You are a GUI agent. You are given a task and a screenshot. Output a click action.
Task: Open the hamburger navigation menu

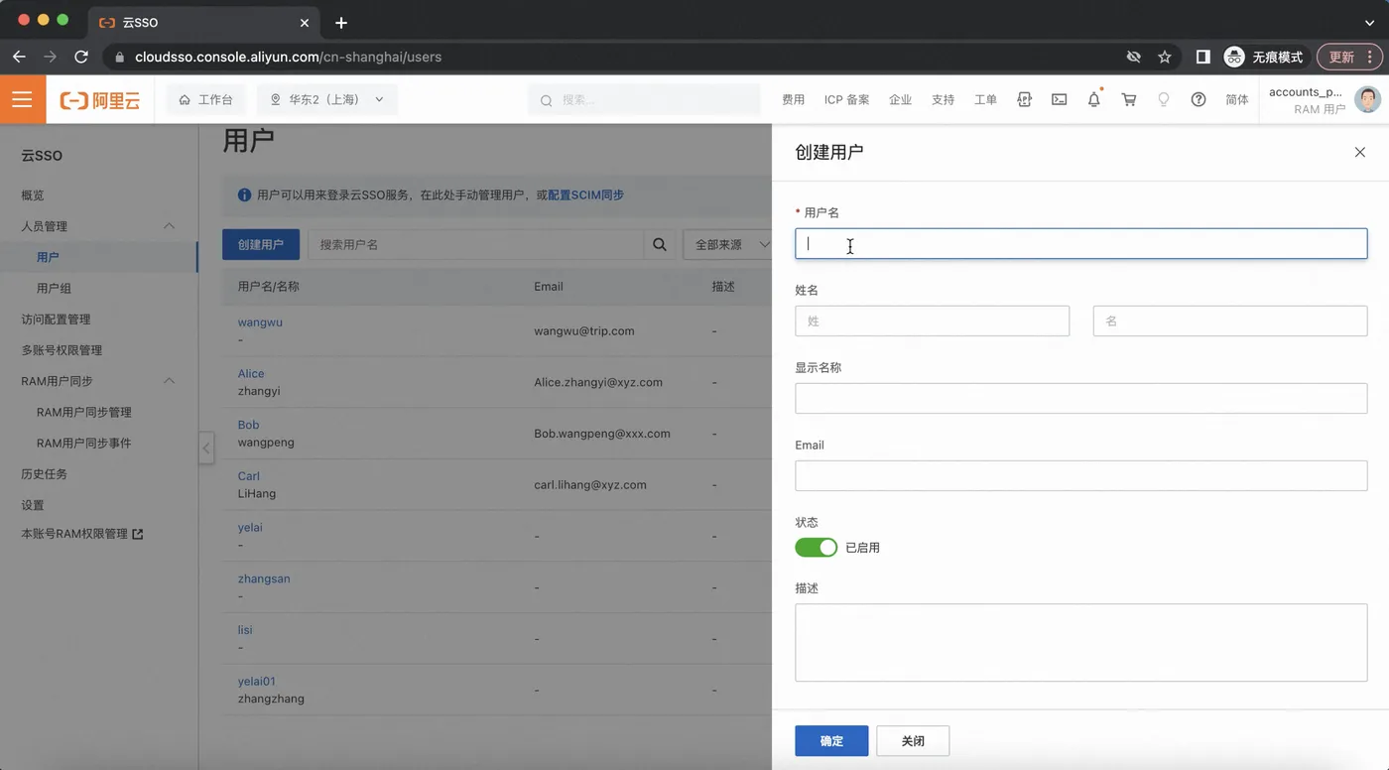[22, 99]
